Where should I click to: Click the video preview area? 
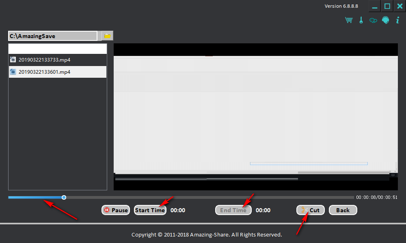255,117
